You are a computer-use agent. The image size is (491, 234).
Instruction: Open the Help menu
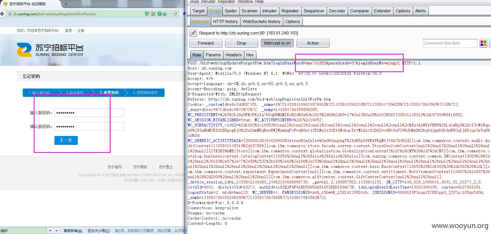click(259, 2)
